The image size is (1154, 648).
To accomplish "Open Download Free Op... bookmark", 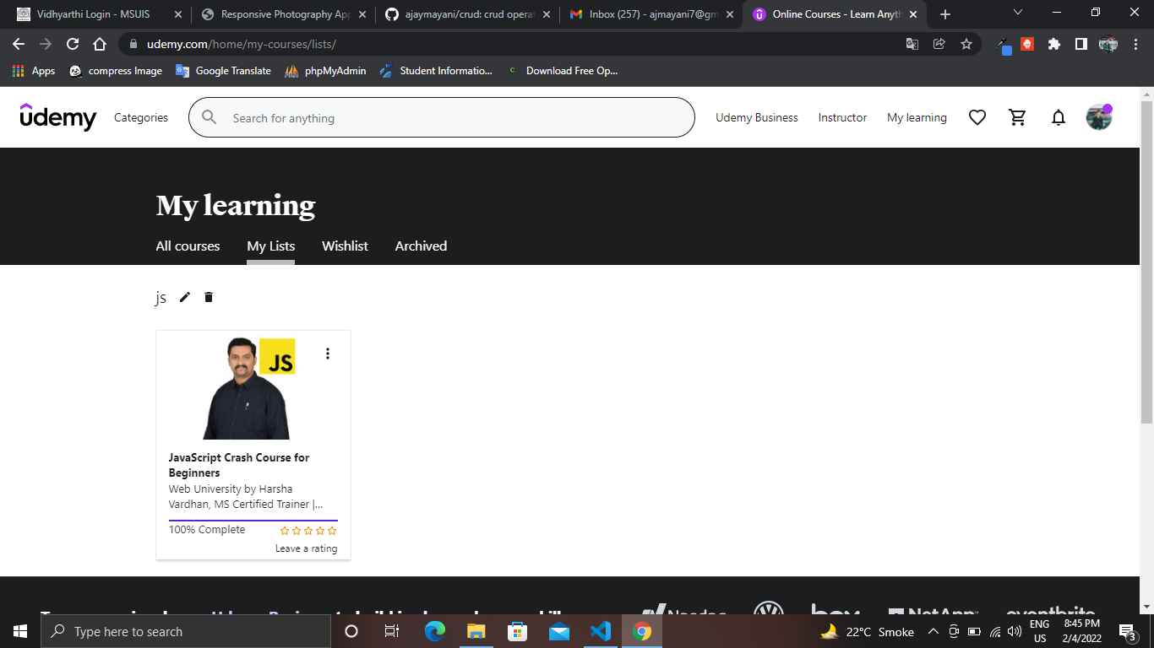I will 562,71.
